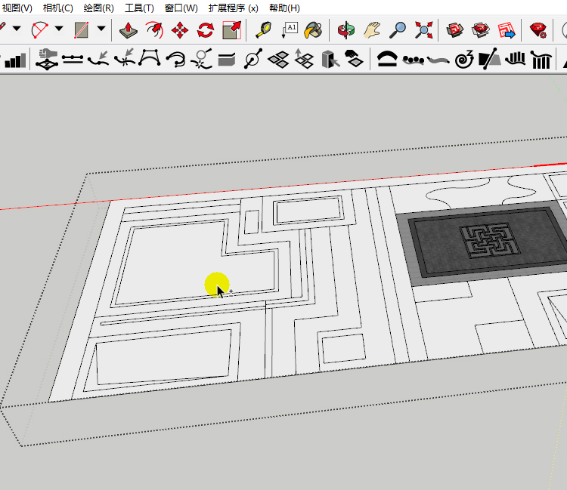Click the black-gray shapes with diagonal line icon

(x=490, y=59)
